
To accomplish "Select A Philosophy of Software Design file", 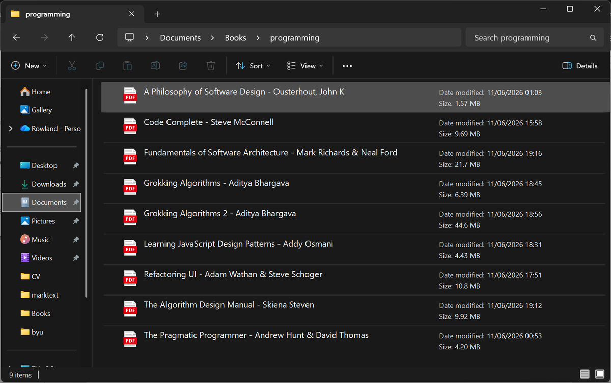I will [x=355, y=97].
